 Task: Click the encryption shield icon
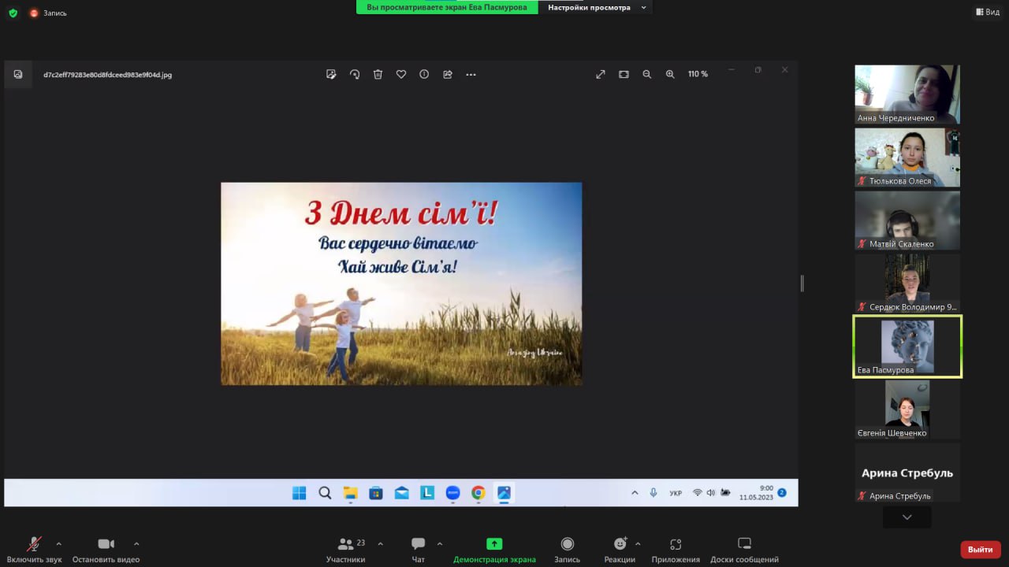click(13, 13)
